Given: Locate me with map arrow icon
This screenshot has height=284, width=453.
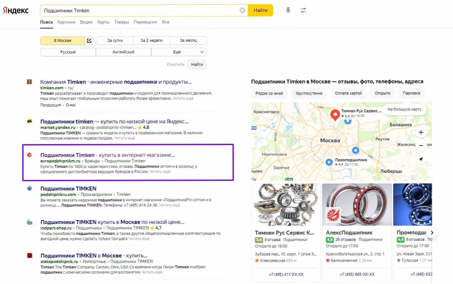Looking at the screenshot, I should 421,159.
